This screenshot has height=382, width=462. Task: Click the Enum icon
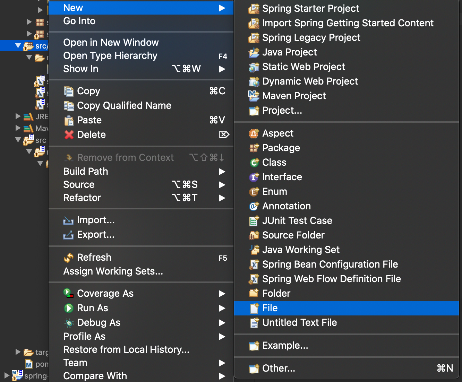(254, 192)
